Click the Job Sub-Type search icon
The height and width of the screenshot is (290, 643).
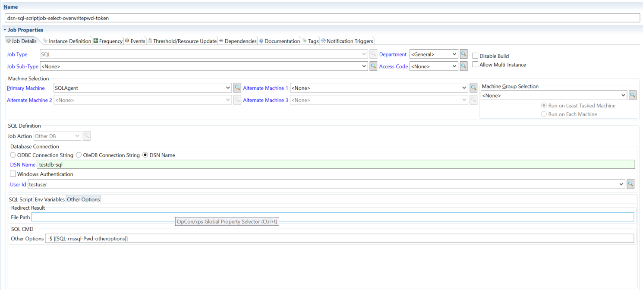[x=373, y=66]
